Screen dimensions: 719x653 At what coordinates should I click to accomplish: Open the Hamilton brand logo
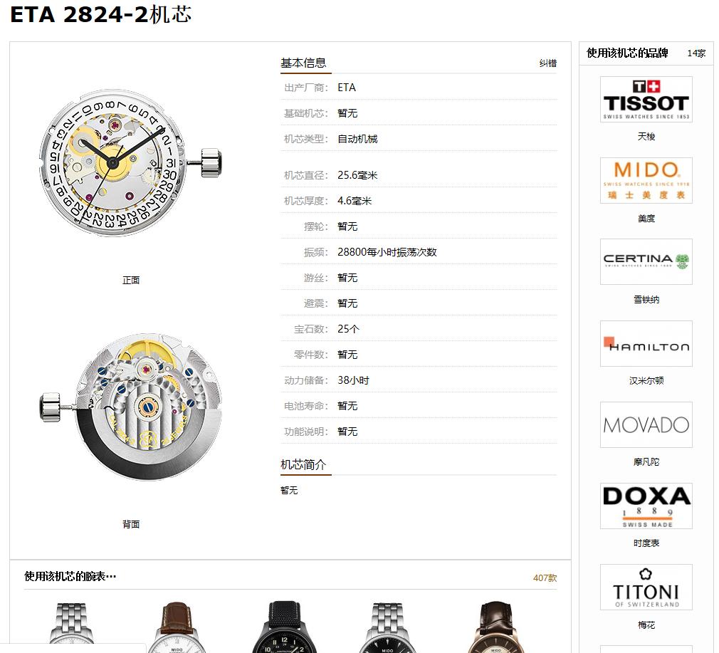tap(646, 343)
